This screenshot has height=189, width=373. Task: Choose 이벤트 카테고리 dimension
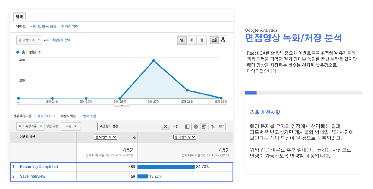tap(45, 116)
